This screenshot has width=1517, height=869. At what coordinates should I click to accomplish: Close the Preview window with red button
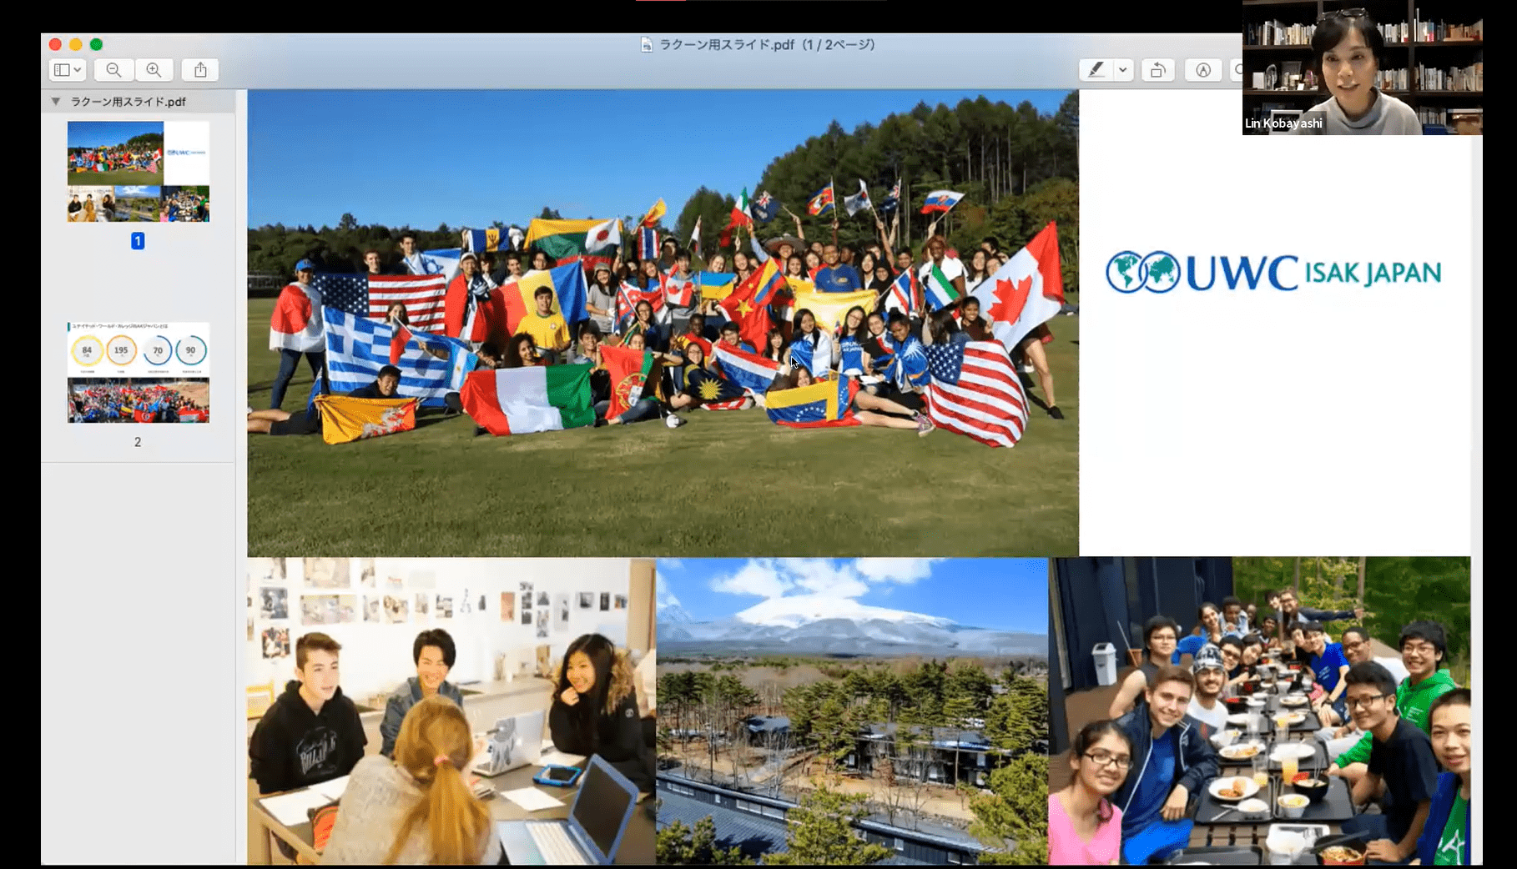55,44
